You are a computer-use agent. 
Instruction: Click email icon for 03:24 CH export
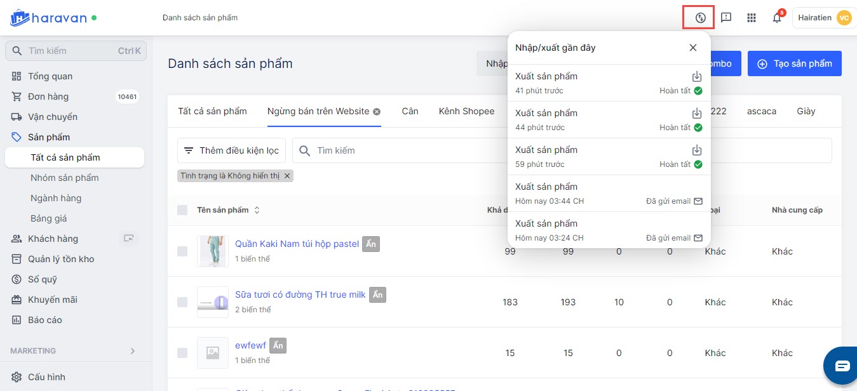coord(698,238)
